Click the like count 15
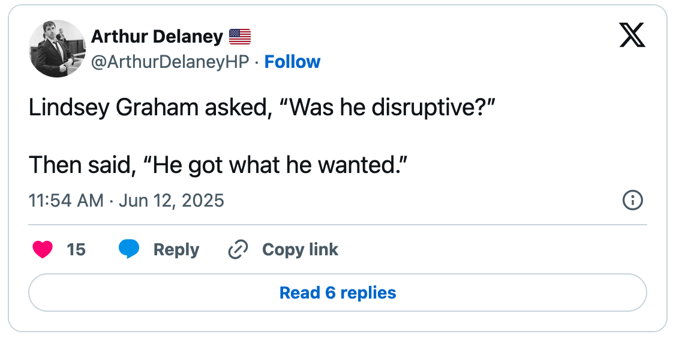Screen dimensions: 673x340 [76, 249]
